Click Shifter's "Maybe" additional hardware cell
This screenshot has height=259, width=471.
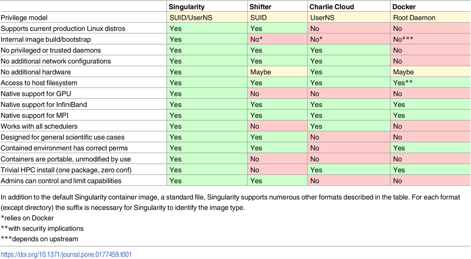pos(261,72)
